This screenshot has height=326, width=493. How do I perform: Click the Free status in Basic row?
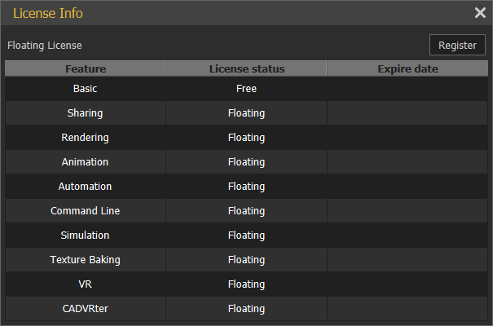click(246, 89)
